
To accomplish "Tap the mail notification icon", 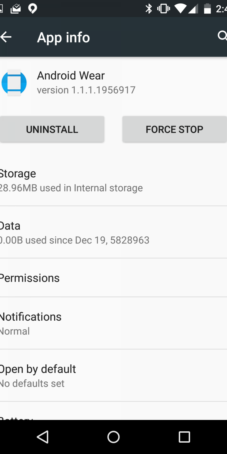I will [16, 9].
